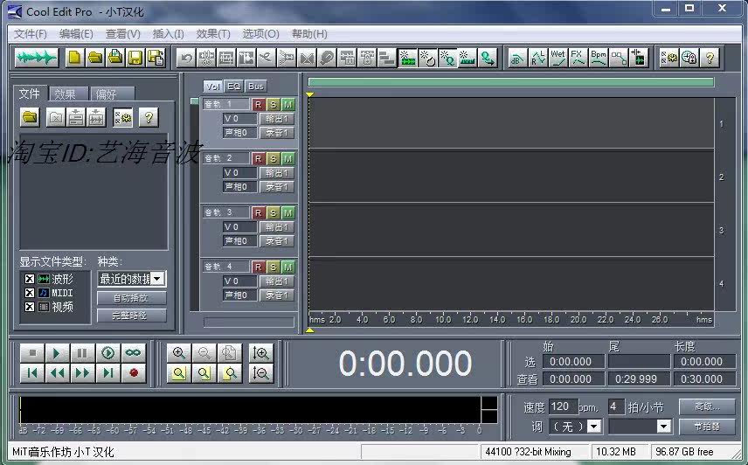
Task: Open an existing file from toolbar
Action: click(x=95, y=59)
